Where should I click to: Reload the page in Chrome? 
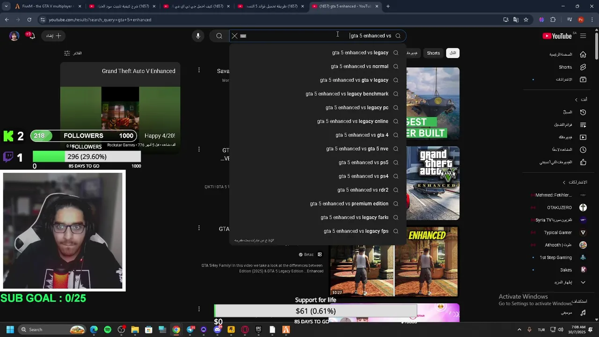click(29, 20)
